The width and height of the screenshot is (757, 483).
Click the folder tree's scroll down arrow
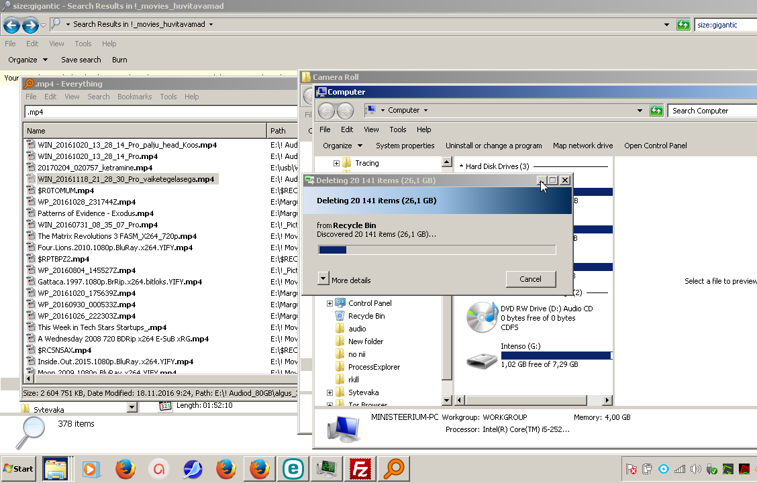pyautogui.click(x=448, y=400)
